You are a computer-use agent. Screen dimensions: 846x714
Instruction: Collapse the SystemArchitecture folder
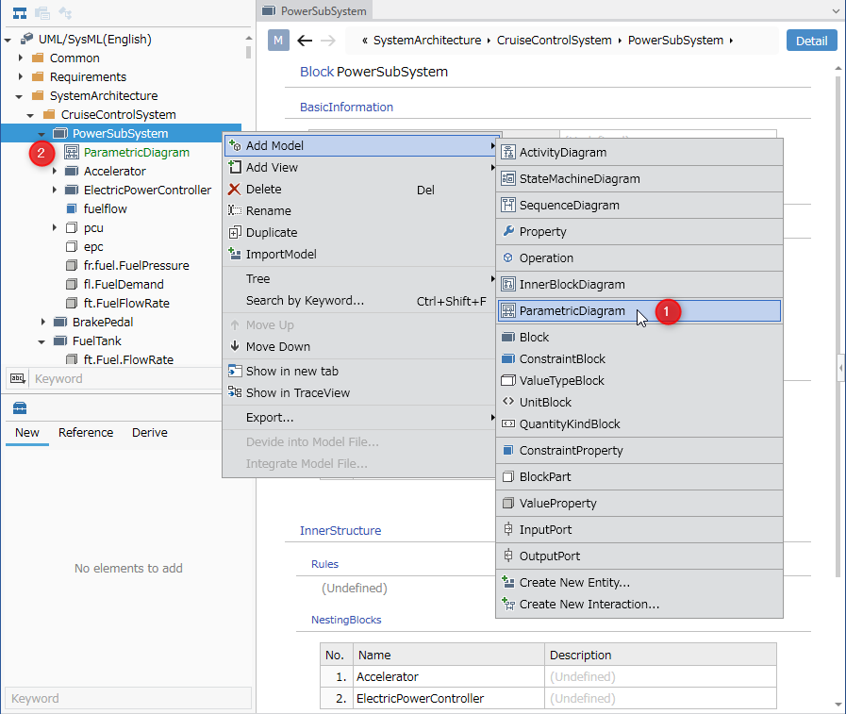[x=19, y=96]
